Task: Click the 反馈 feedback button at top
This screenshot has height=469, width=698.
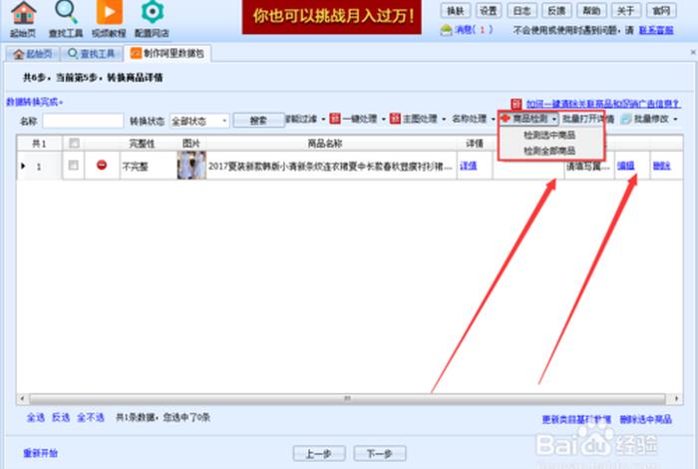Action: click(556, 11)
